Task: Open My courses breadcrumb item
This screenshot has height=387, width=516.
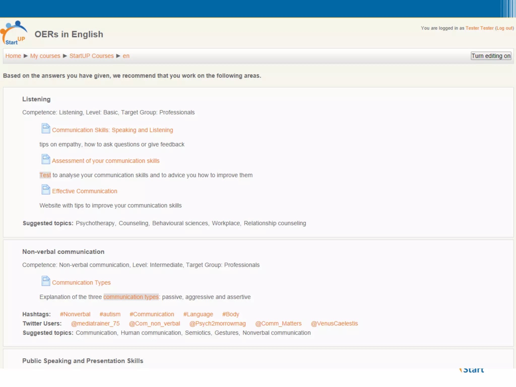Action: click(45, 56)
